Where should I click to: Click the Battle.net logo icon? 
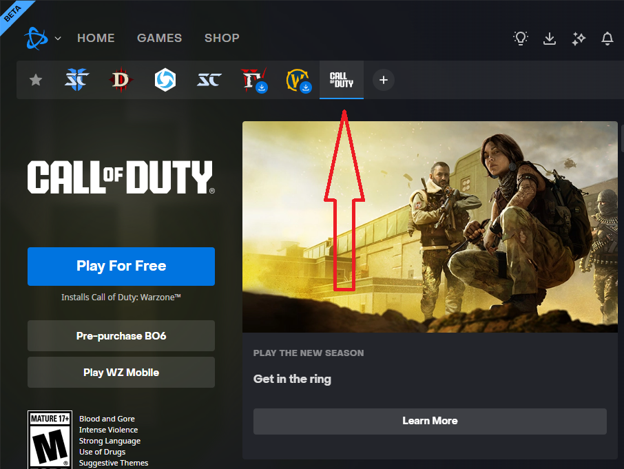point(36,38)
